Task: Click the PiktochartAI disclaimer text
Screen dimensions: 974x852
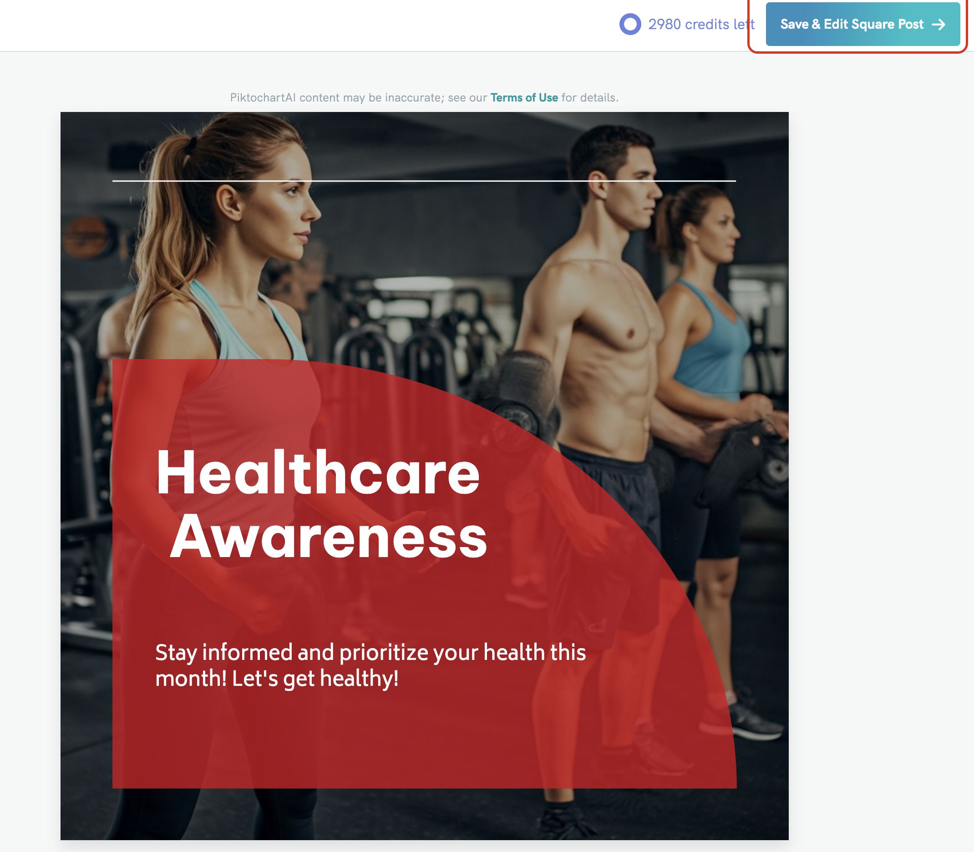Action: (424, 97)
